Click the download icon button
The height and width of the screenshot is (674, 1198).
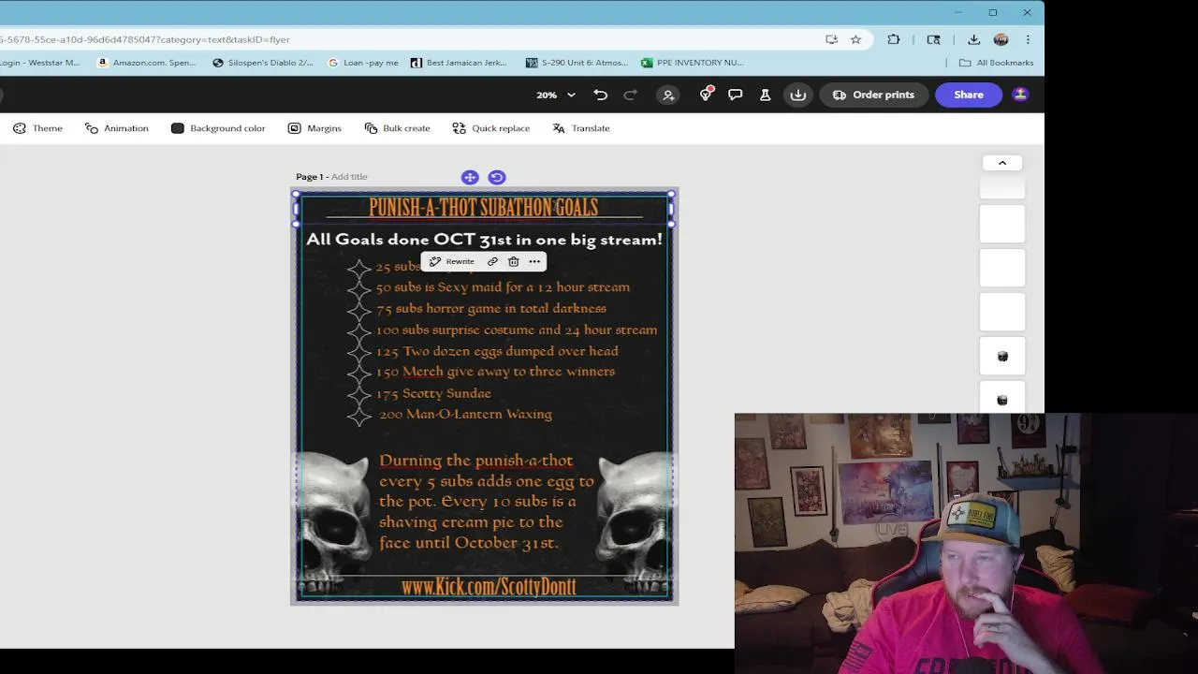tap(798, 95)
